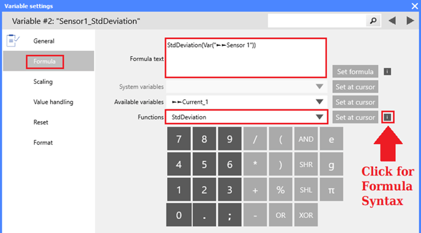Screen dimensions: 421x233
Task: Click the search magnifier icon
Action: click(373, 21)
